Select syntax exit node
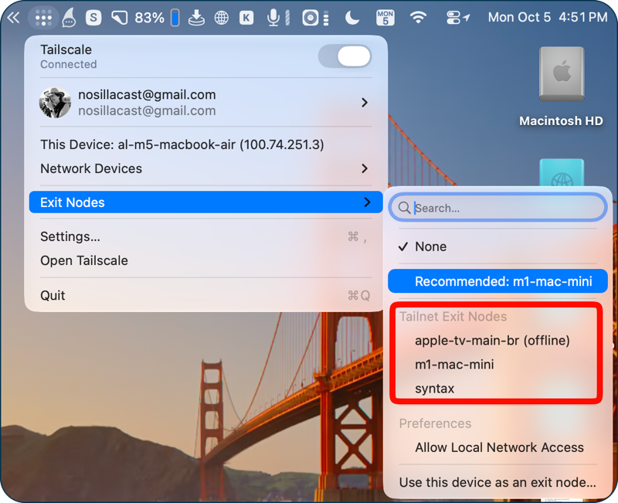Viewport: 618px width, 503px height. (x=497, y=389)
